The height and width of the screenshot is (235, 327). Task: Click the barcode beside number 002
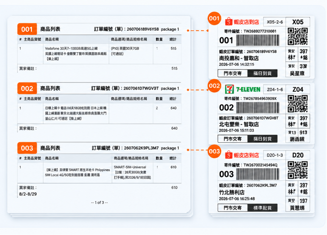[258, 108]
